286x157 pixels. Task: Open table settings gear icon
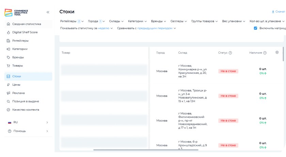(x=277, y=53)
